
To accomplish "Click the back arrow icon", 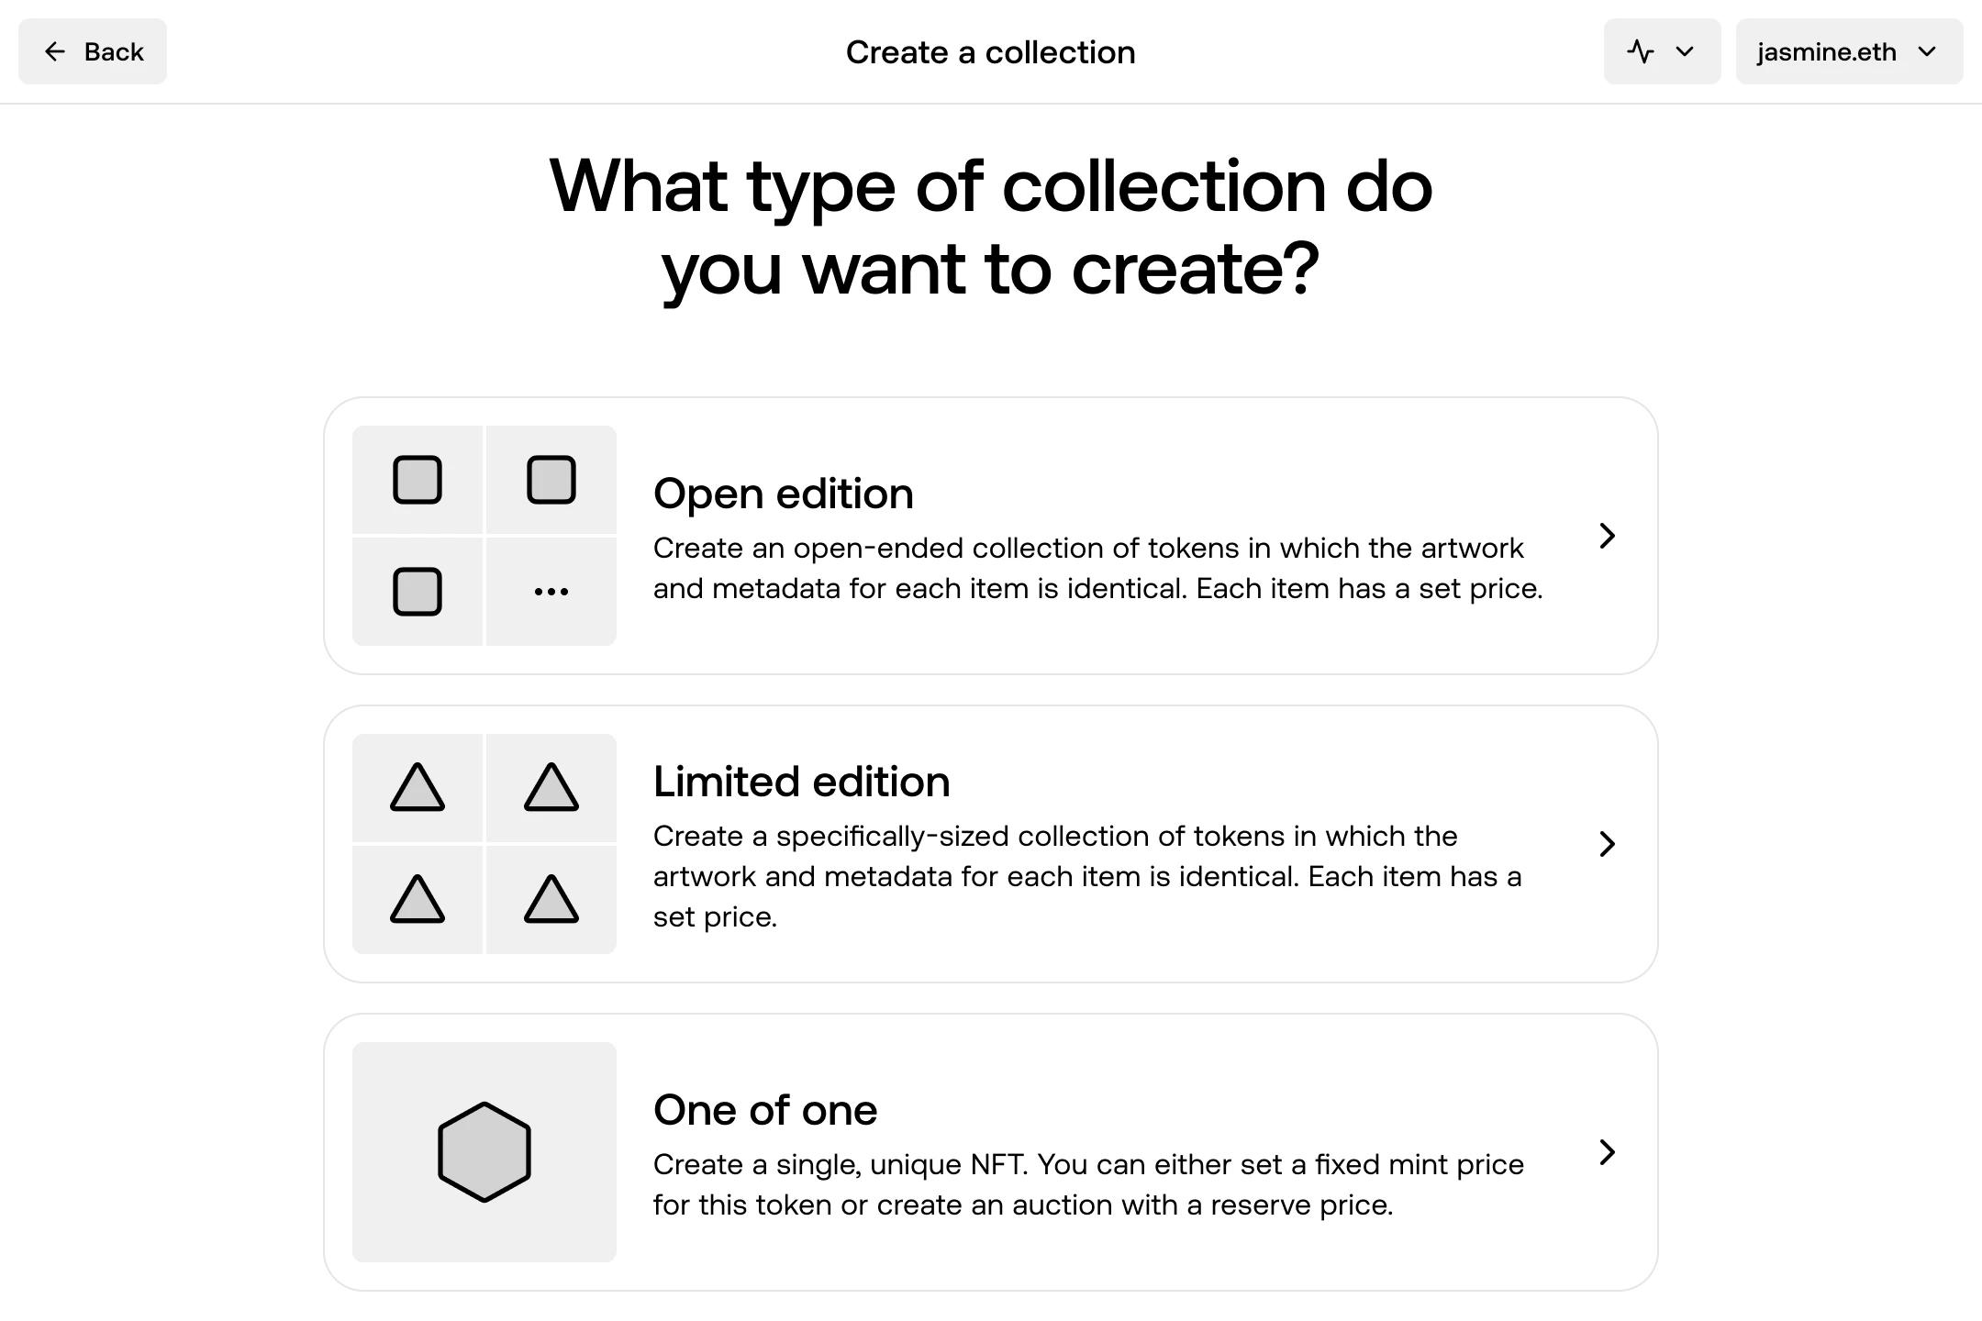I will 55,52.
